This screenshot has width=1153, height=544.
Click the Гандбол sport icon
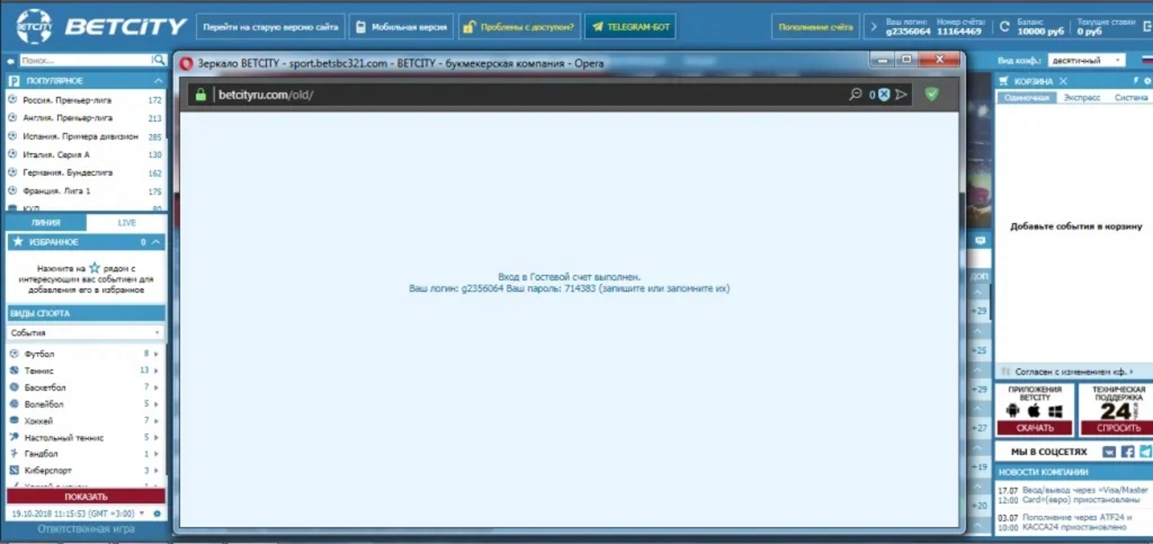click(x=14, y=453)
